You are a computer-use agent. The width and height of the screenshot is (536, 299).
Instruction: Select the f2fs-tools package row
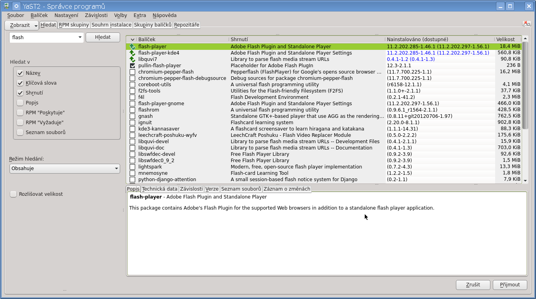[x=324, y=91]
